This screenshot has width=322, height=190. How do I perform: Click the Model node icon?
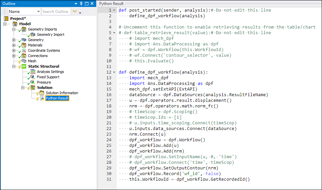(15, 24)
